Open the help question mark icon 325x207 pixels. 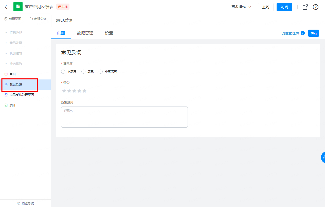(316, 7)
